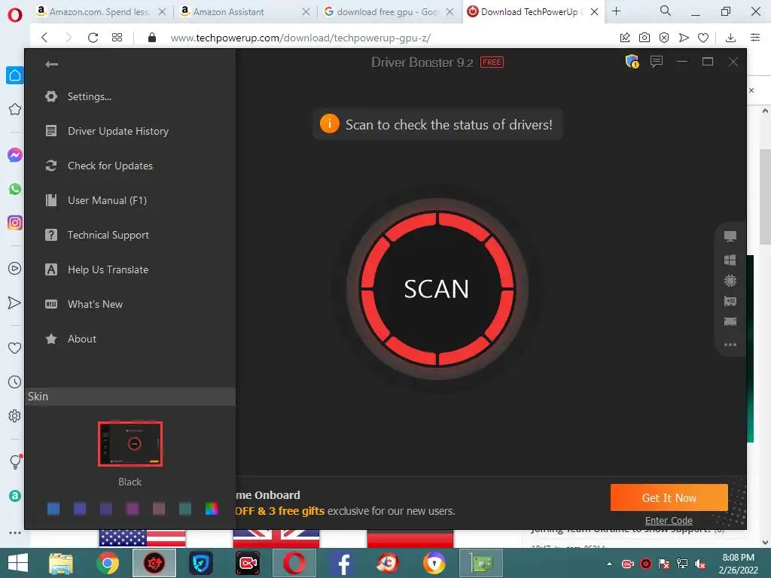The height and width of the screenshot is (578, 771).
Task: Open Opera sidebar history clock icon
Action: (15, 382)
